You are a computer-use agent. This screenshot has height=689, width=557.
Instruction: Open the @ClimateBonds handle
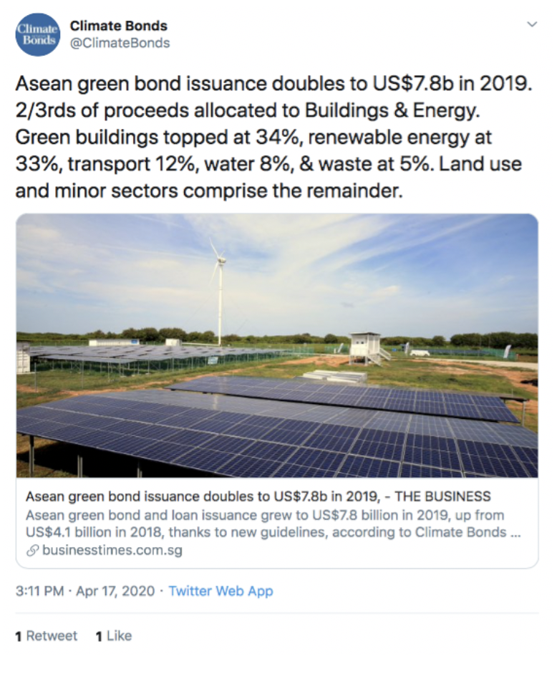(120, 43)
